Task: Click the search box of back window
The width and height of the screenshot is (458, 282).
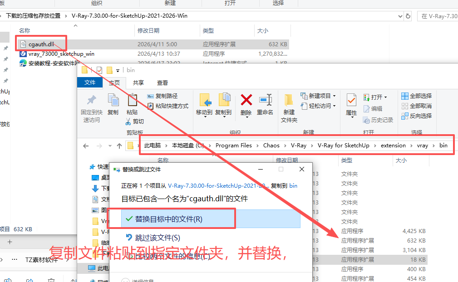Action: 438,16
